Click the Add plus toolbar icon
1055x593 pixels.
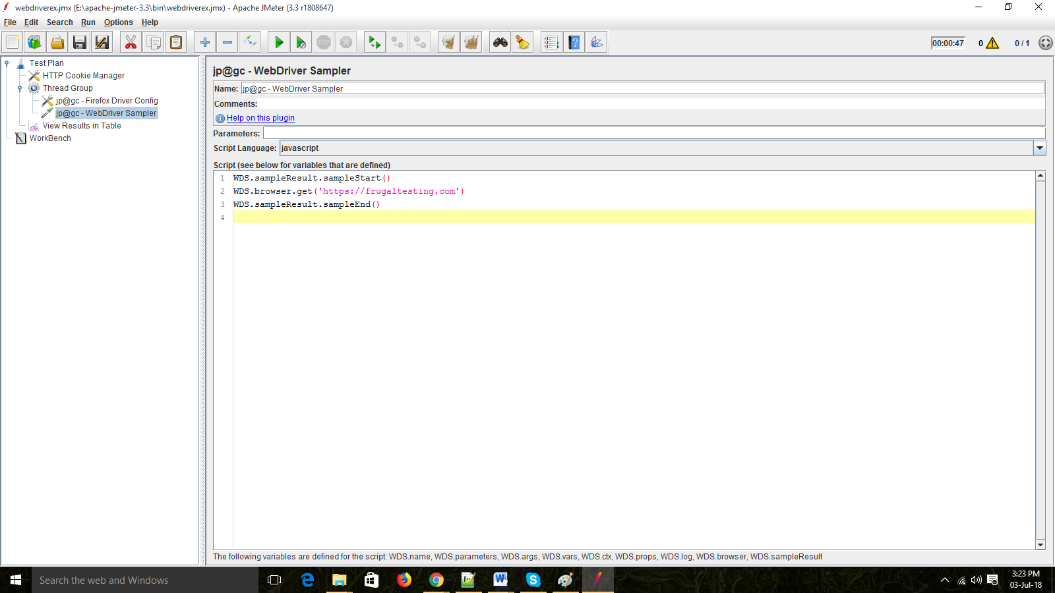pyautogui.click(x=205, y=43)
